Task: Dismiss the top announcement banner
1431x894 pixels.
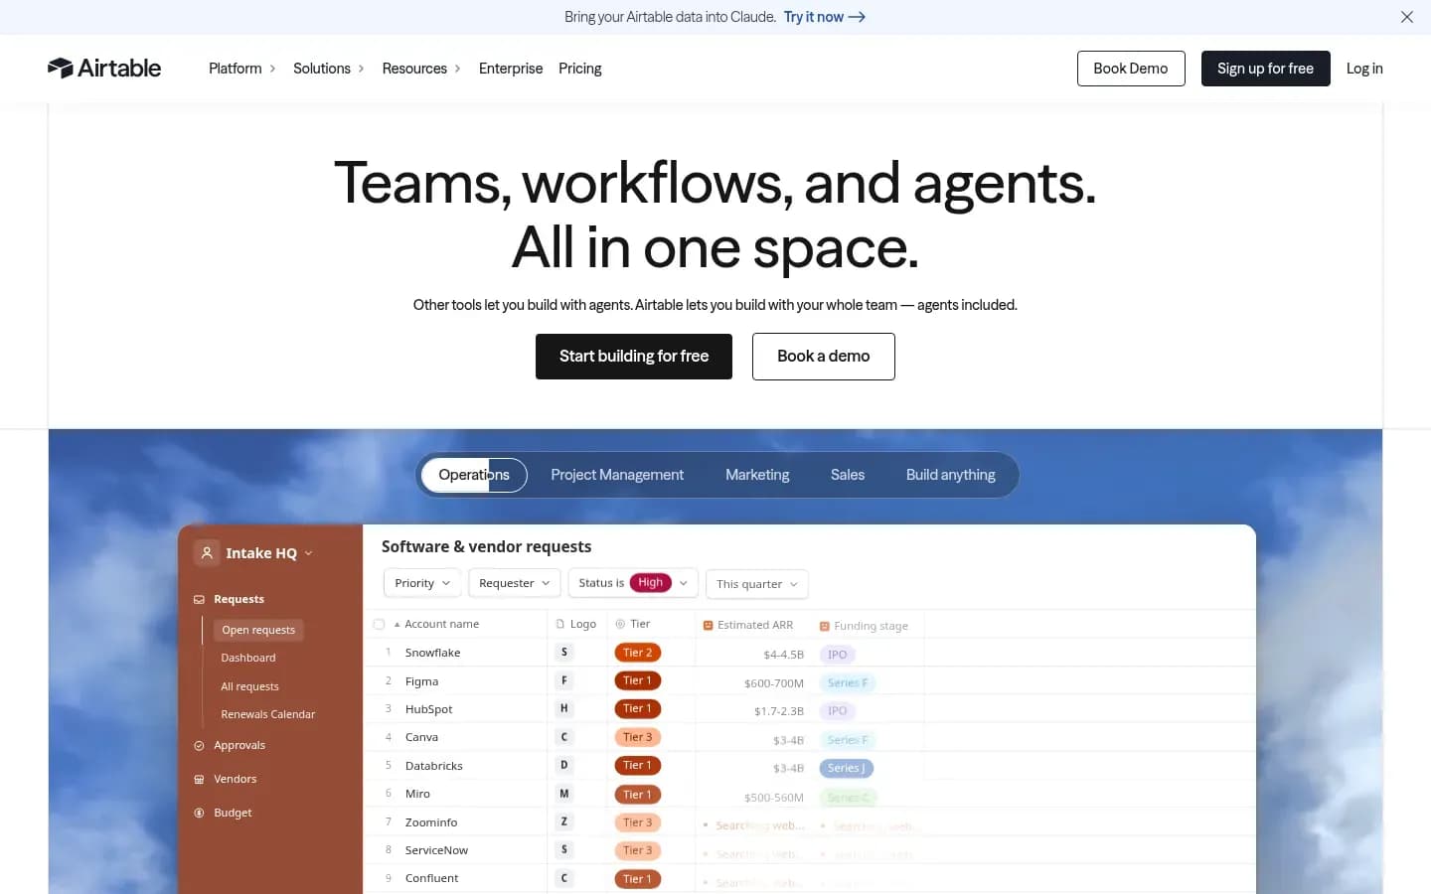Action: [x=1407, y=17]
